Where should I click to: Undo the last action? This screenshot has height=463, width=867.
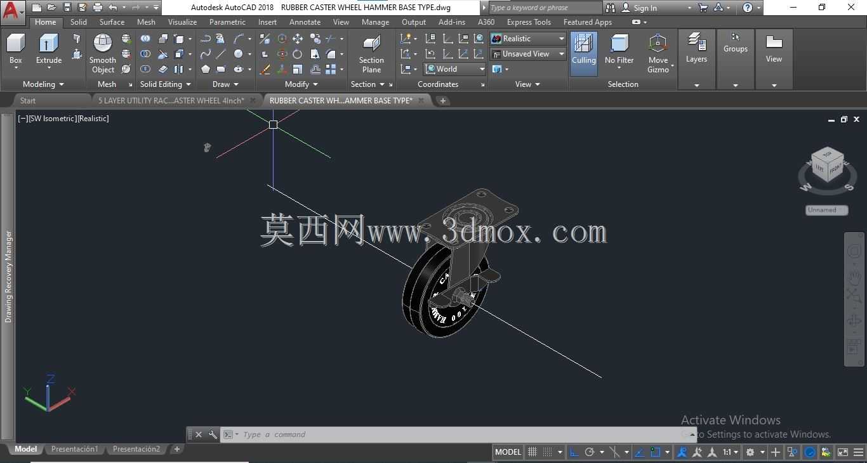click(x=113, y=8)
